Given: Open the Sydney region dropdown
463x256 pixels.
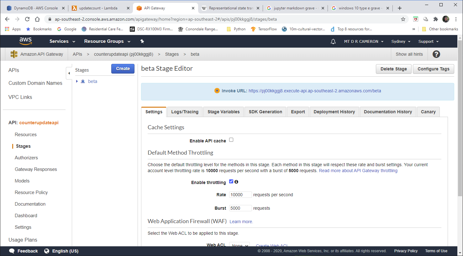Looking at the screenshot, I should [401, 41].
